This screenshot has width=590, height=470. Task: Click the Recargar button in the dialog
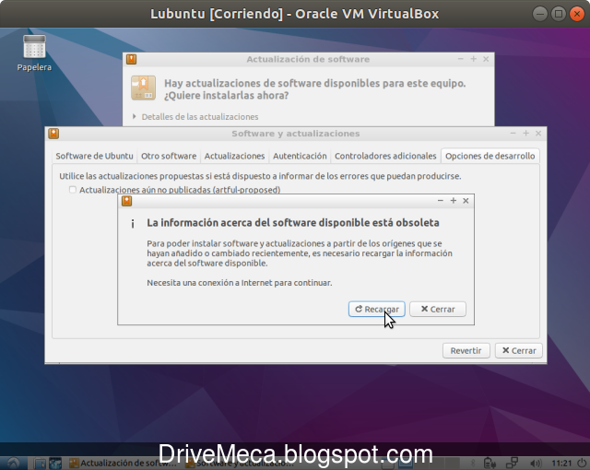[x=377, y=309]
